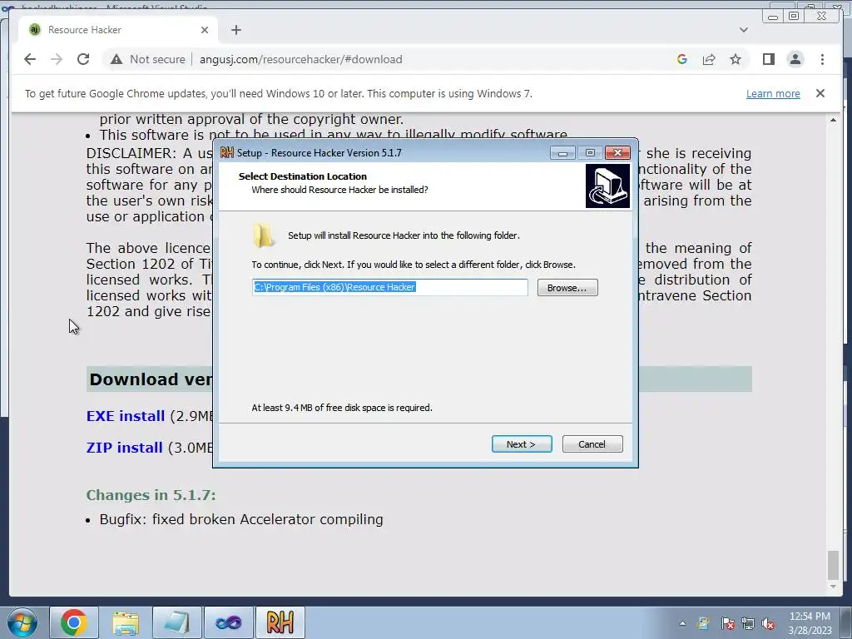This screenshot has width=852, height=639.
Task: Click 'At least 9.4 MB' disk space text
Action: 342,408
